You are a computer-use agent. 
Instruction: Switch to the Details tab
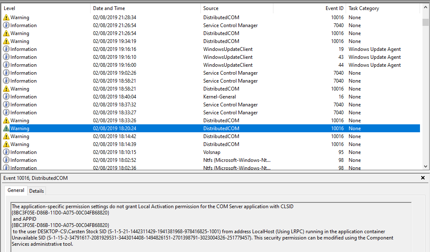point(36,191)
